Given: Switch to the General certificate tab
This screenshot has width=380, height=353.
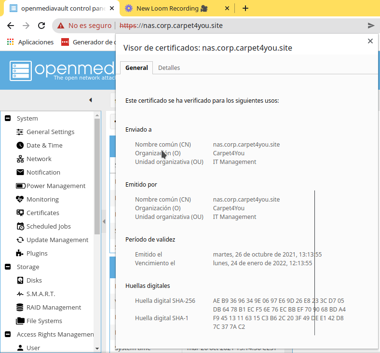Looking at the screenshot, I should [x=136, y=68].
